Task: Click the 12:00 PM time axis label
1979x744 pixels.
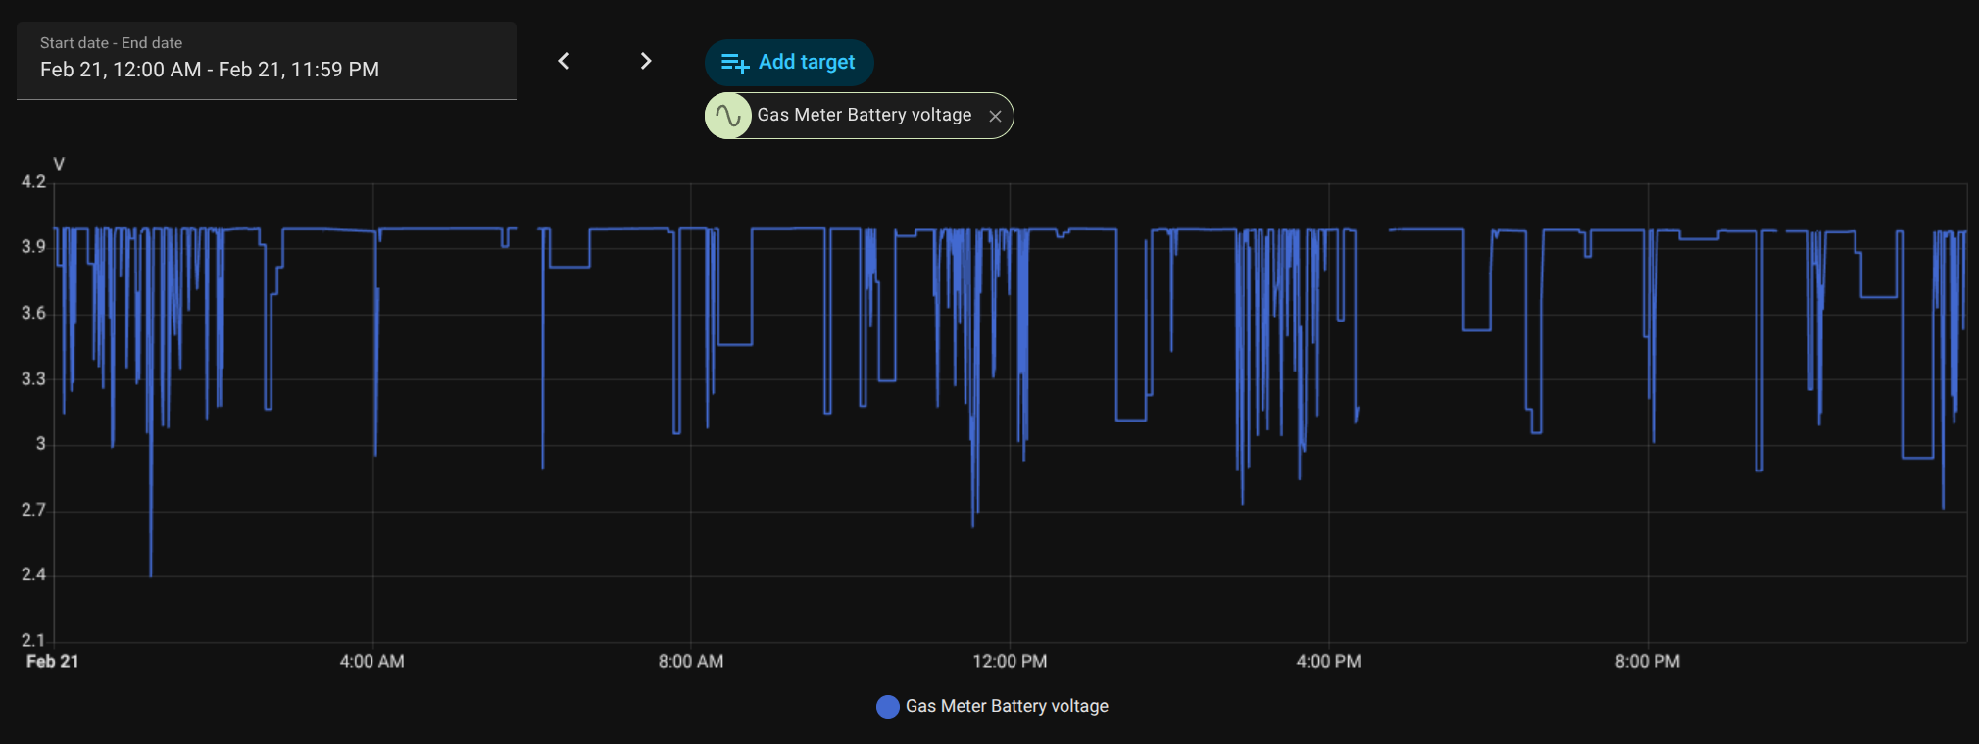Action: pyautogui.click(x=1010, y=661)
